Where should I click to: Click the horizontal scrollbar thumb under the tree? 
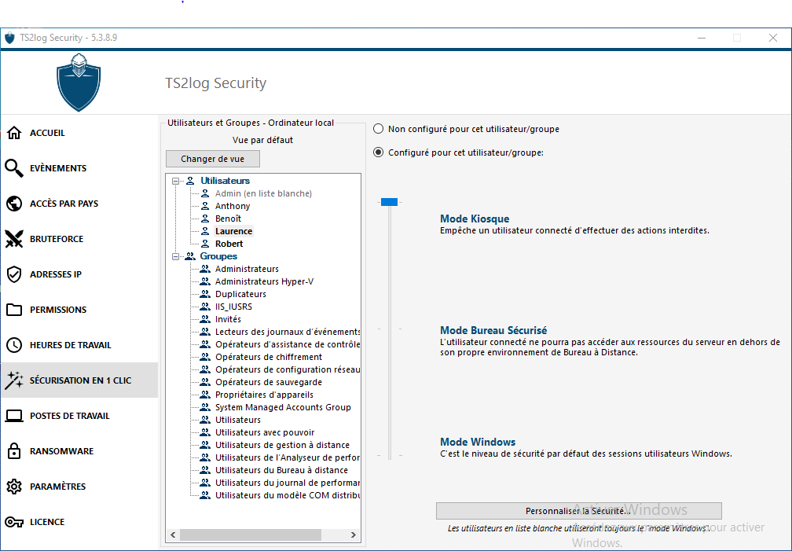251,534
